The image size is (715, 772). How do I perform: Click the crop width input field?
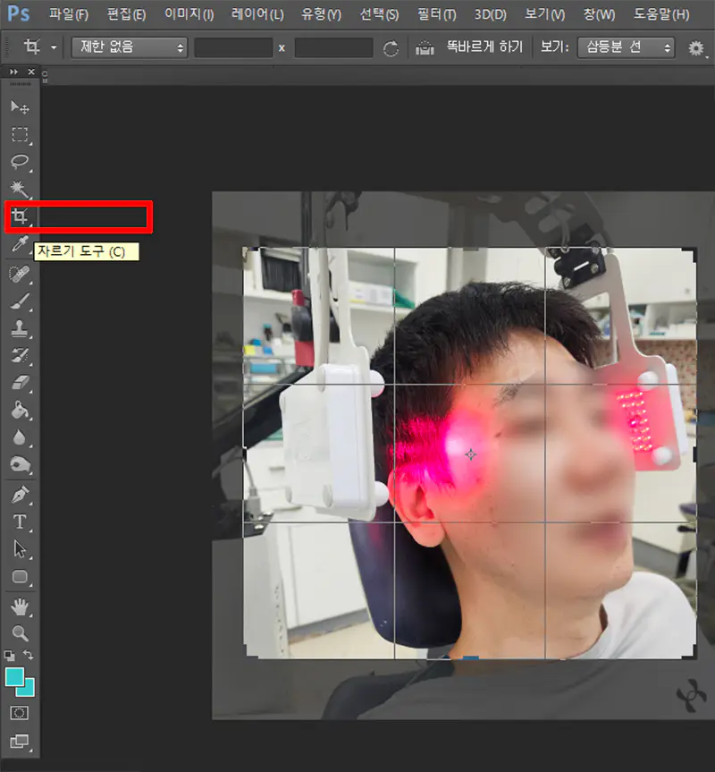(233, 47)
